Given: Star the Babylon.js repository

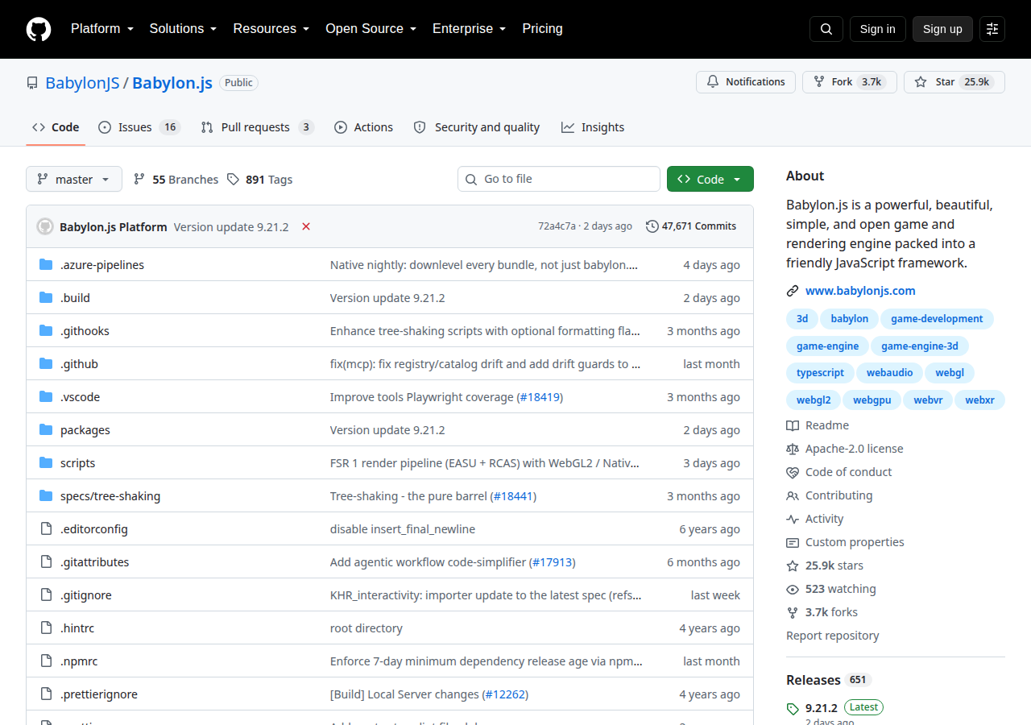Looking at the screenshot, I should pos(954,82).
